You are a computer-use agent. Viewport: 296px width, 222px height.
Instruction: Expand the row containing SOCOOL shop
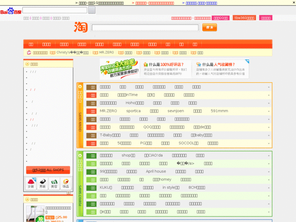tap(269, 144)
